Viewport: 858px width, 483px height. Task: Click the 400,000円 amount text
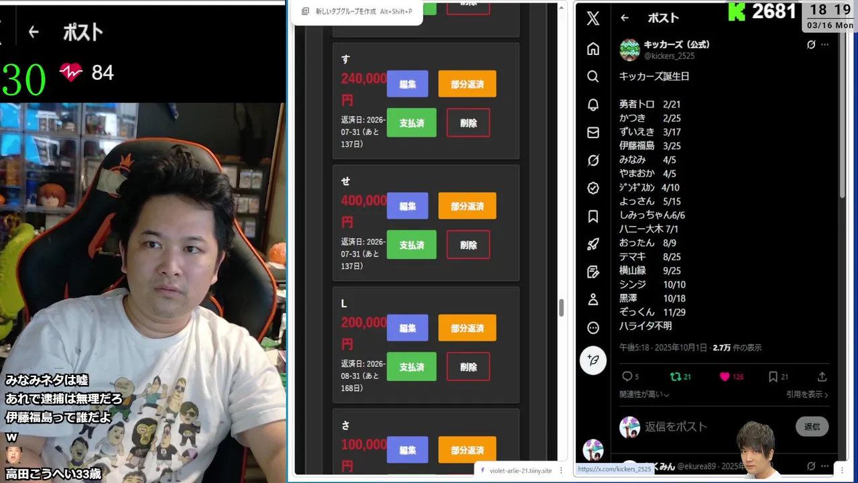coord(363,211)
